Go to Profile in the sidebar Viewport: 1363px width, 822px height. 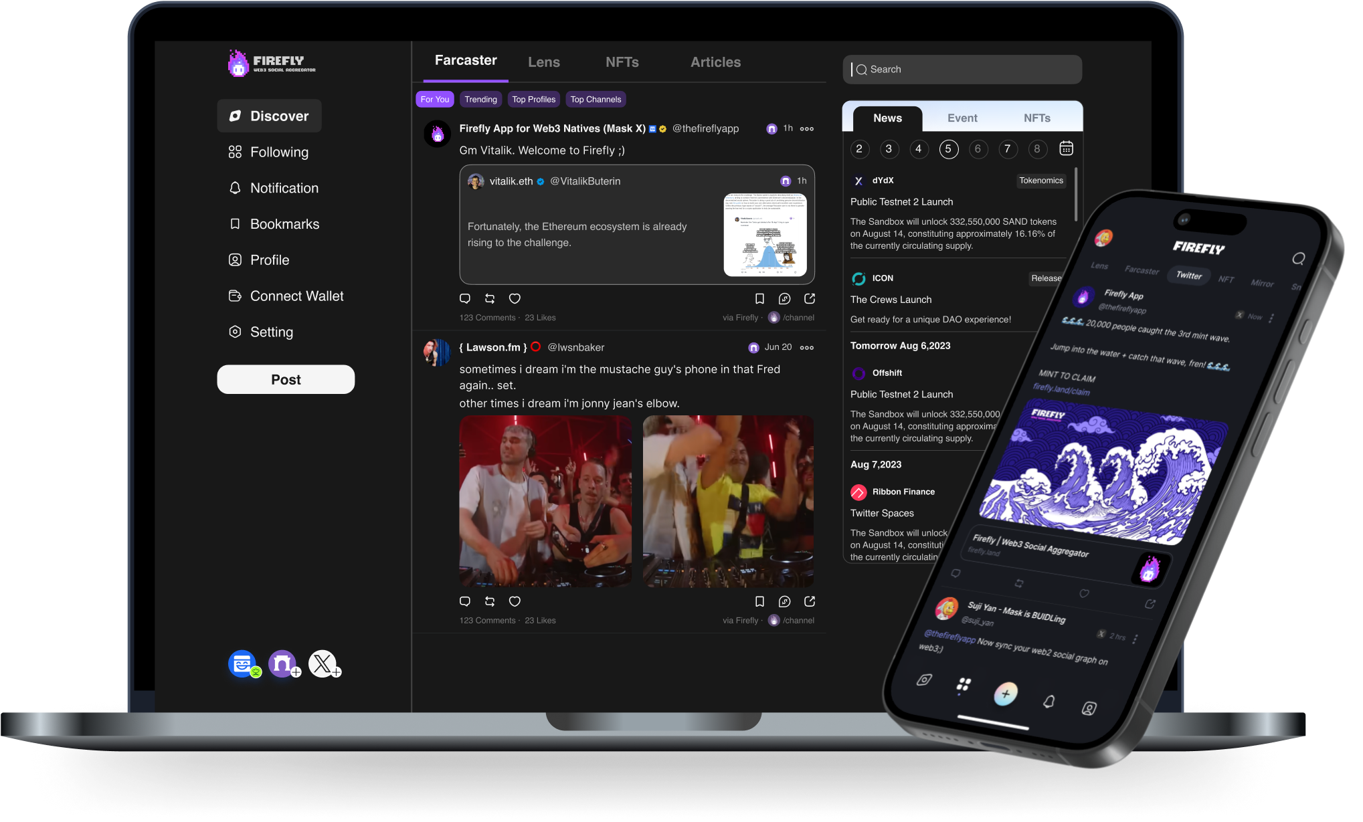260,260
